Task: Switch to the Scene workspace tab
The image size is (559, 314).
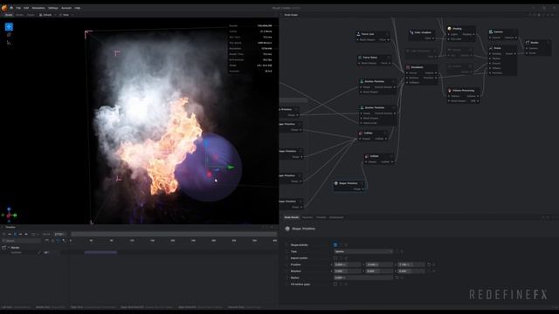Action: (9, 15)
